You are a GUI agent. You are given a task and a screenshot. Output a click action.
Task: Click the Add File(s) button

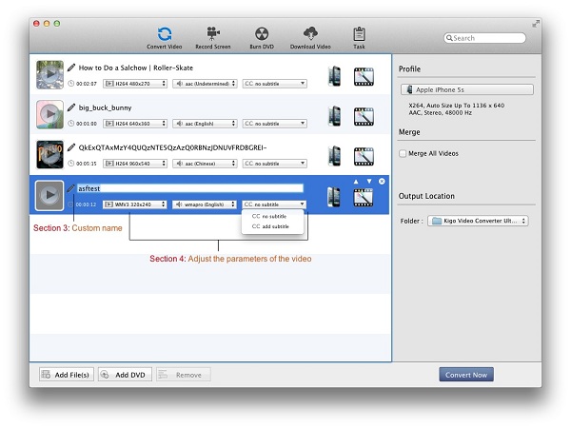[x=67, y=375]
